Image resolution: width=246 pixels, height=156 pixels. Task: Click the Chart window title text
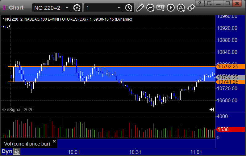tap(16, 8)
